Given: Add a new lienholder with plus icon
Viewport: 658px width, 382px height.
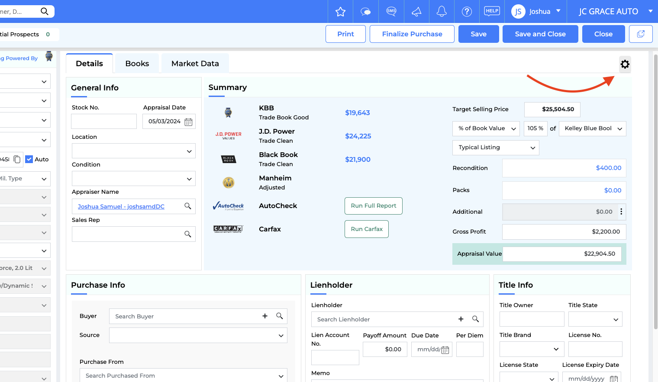Looking at the screenshot, I should pyautogui.click(x=461, y=319).
